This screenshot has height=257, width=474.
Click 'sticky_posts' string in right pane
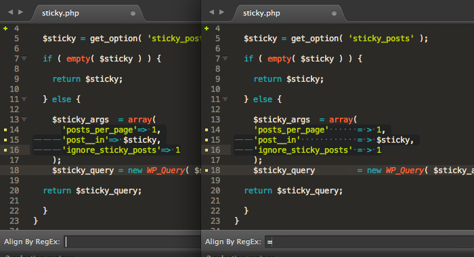pyautogui.click(x=381, y=39)
